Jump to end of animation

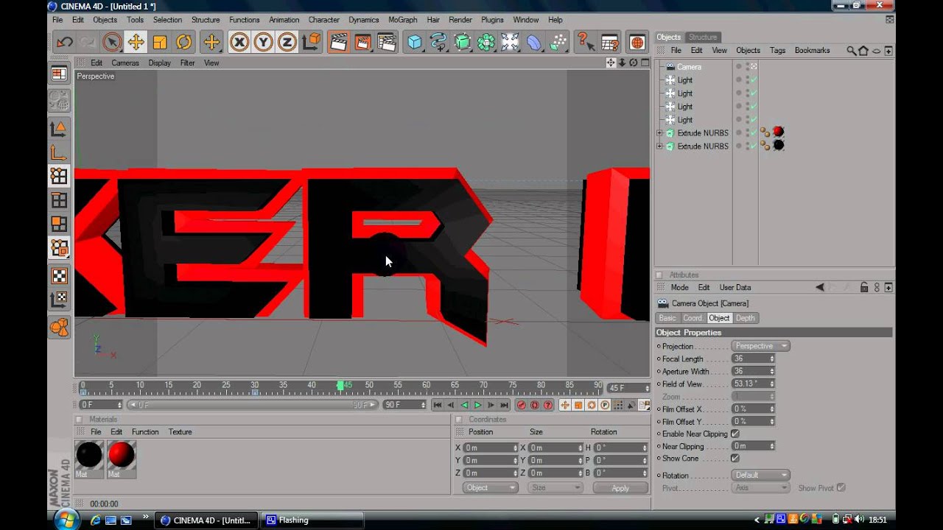pos(504,405)
